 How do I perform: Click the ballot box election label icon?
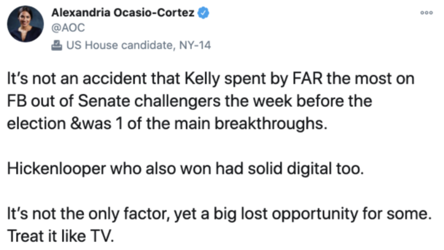(x=57, y=45)
